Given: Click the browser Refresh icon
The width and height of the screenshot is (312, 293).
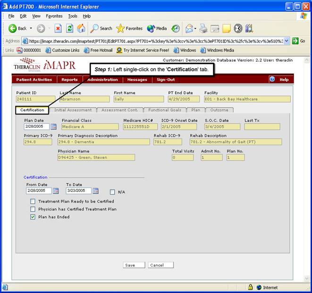Looking at the screenshot, I should (x=69, y=28).
